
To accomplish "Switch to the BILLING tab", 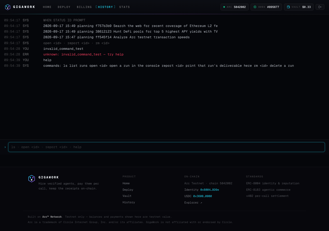I will [x=84, y=7].
